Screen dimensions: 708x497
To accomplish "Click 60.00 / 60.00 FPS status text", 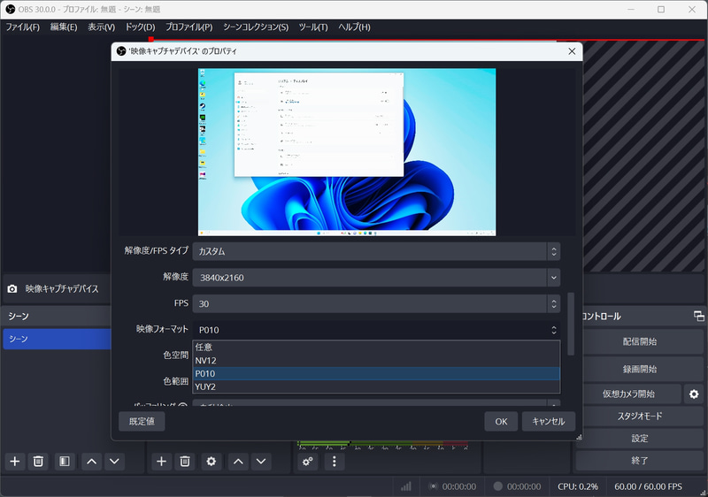I will coord(648,486).
